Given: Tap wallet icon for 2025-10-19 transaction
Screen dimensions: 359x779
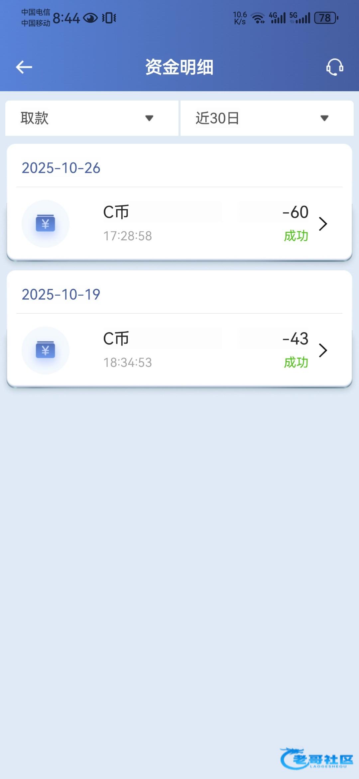Looking at the screenshot, I should 46,350.
